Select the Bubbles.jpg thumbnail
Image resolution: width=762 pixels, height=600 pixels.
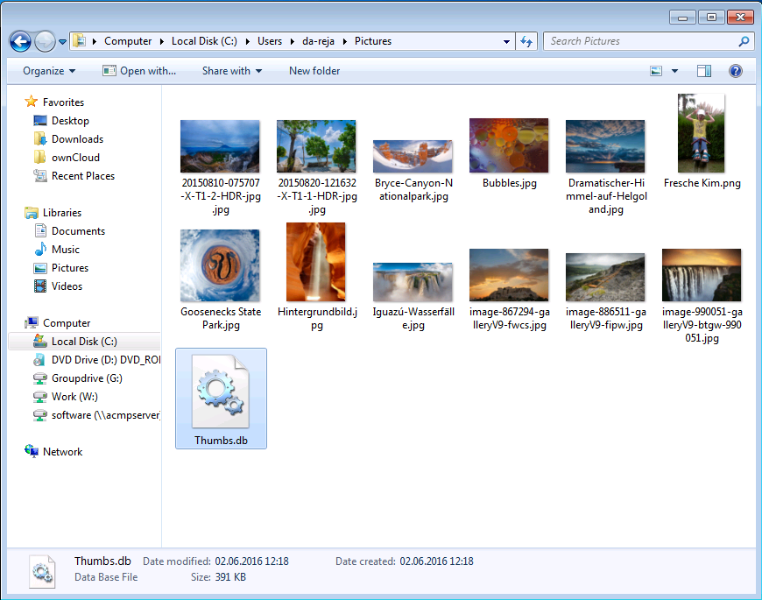point(509,145)
